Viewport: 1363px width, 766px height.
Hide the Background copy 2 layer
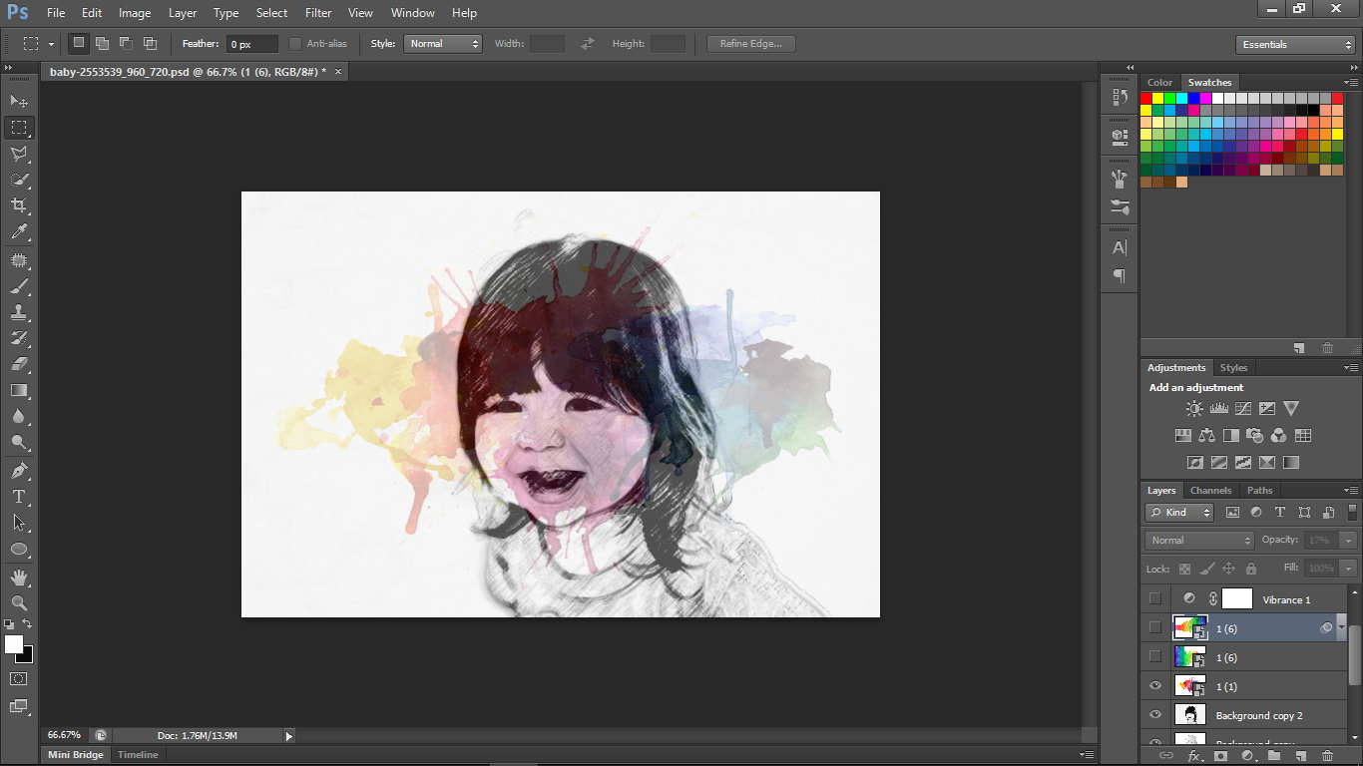click(x=1155, y=715)
